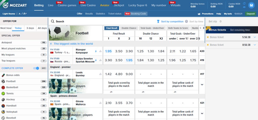Select the Hockey puck icon
Image resolution: width=258 pixels, height=120 pixels.
coord(3,99)
